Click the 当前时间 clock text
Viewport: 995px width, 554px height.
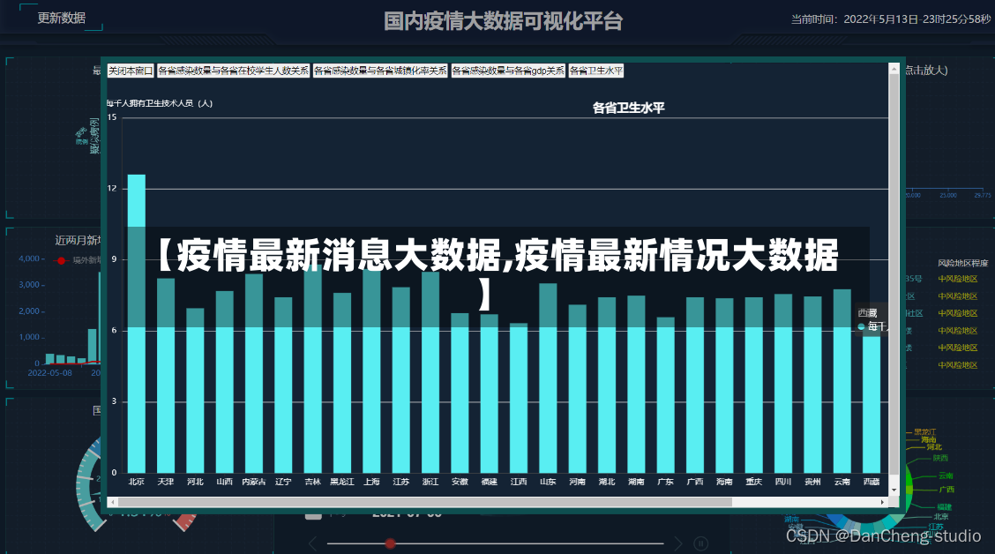coord(890,19)
